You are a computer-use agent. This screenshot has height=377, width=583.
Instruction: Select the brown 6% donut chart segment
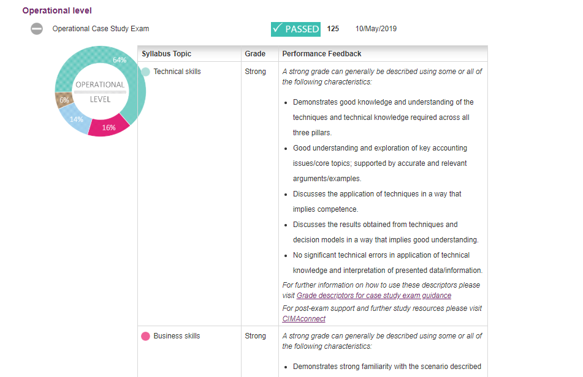[x=64, y=100]
